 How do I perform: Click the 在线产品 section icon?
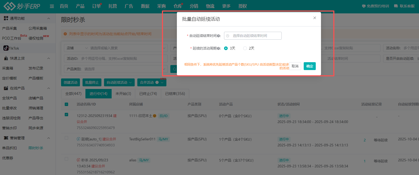point(6,88)
